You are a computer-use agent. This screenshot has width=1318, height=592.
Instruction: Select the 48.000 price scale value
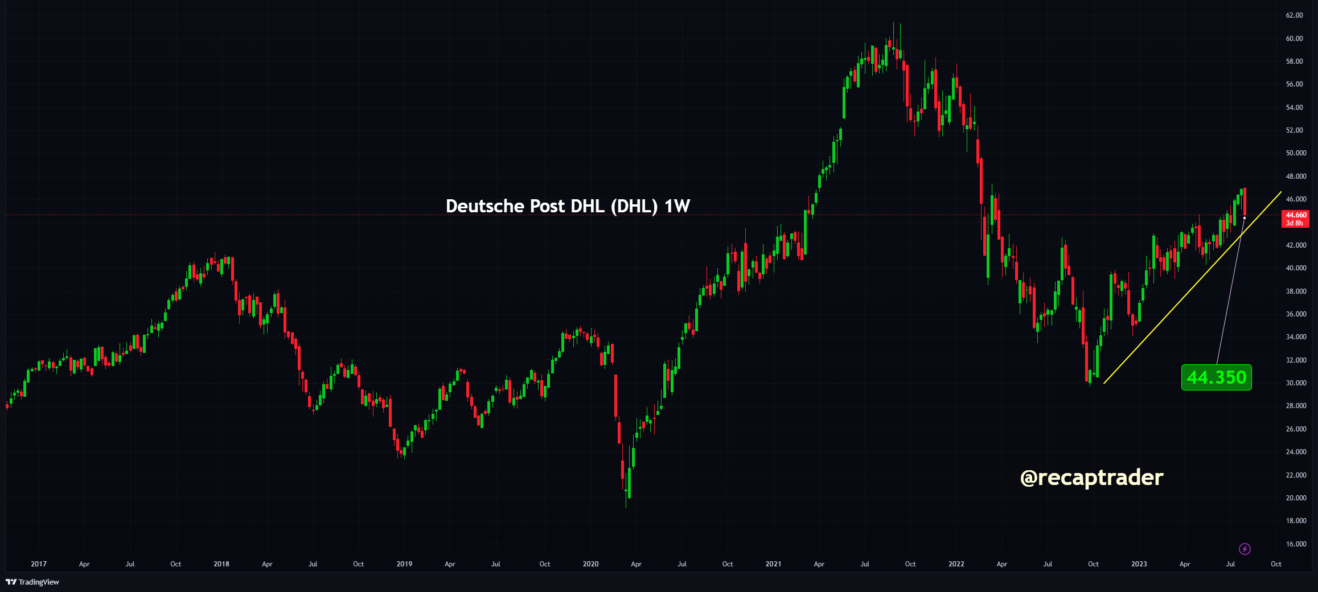tap(1296, 176)
